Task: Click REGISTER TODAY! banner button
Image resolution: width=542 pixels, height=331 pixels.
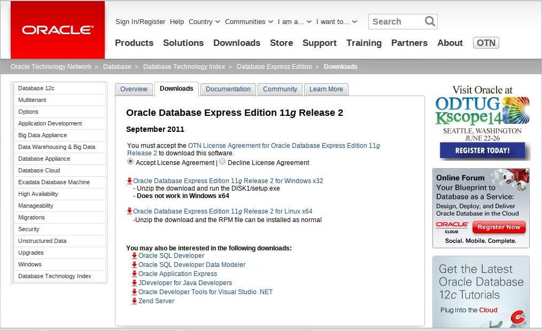Action: 482,151
